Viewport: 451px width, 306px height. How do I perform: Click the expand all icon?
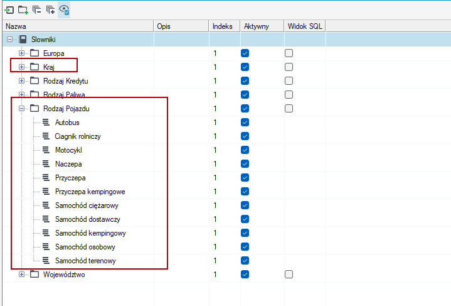coord(51,10)
